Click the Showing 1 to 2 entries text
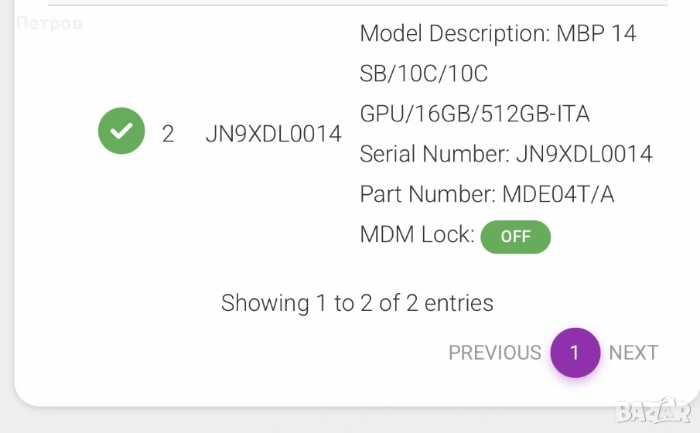 (357, 302)
